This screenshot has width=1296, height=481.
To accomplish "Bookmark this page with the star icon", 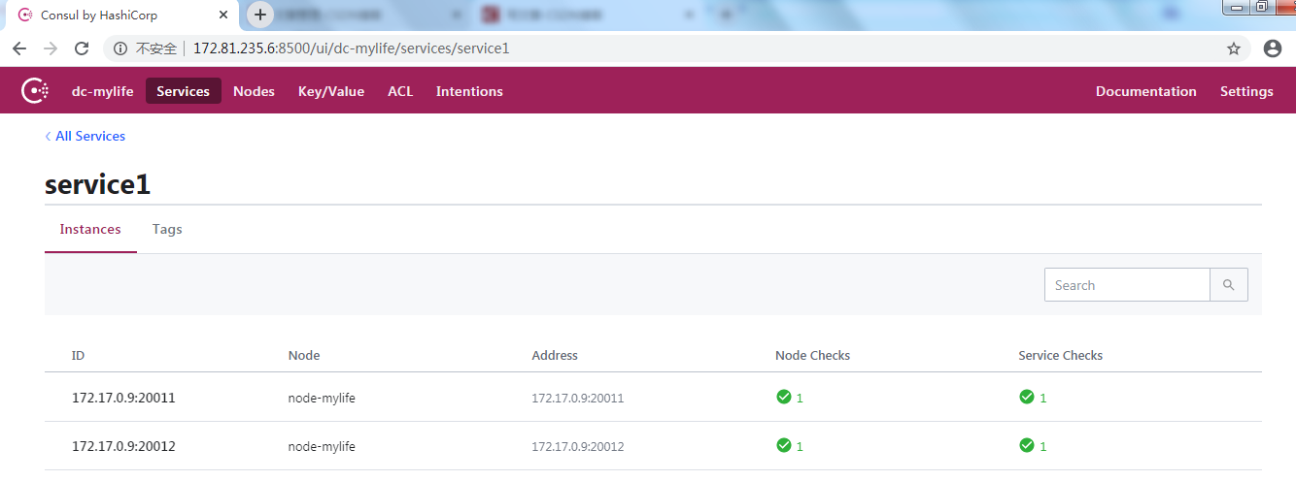I will [x=1234, y=48].
